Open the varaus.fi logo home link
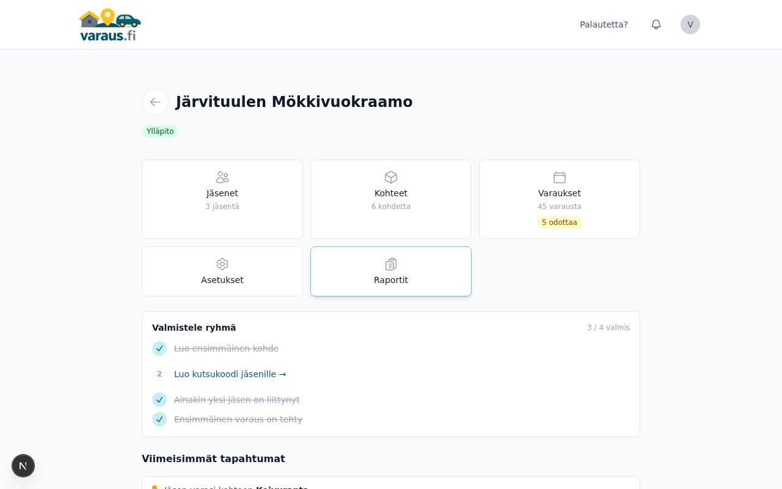 (x=110, y=24)
